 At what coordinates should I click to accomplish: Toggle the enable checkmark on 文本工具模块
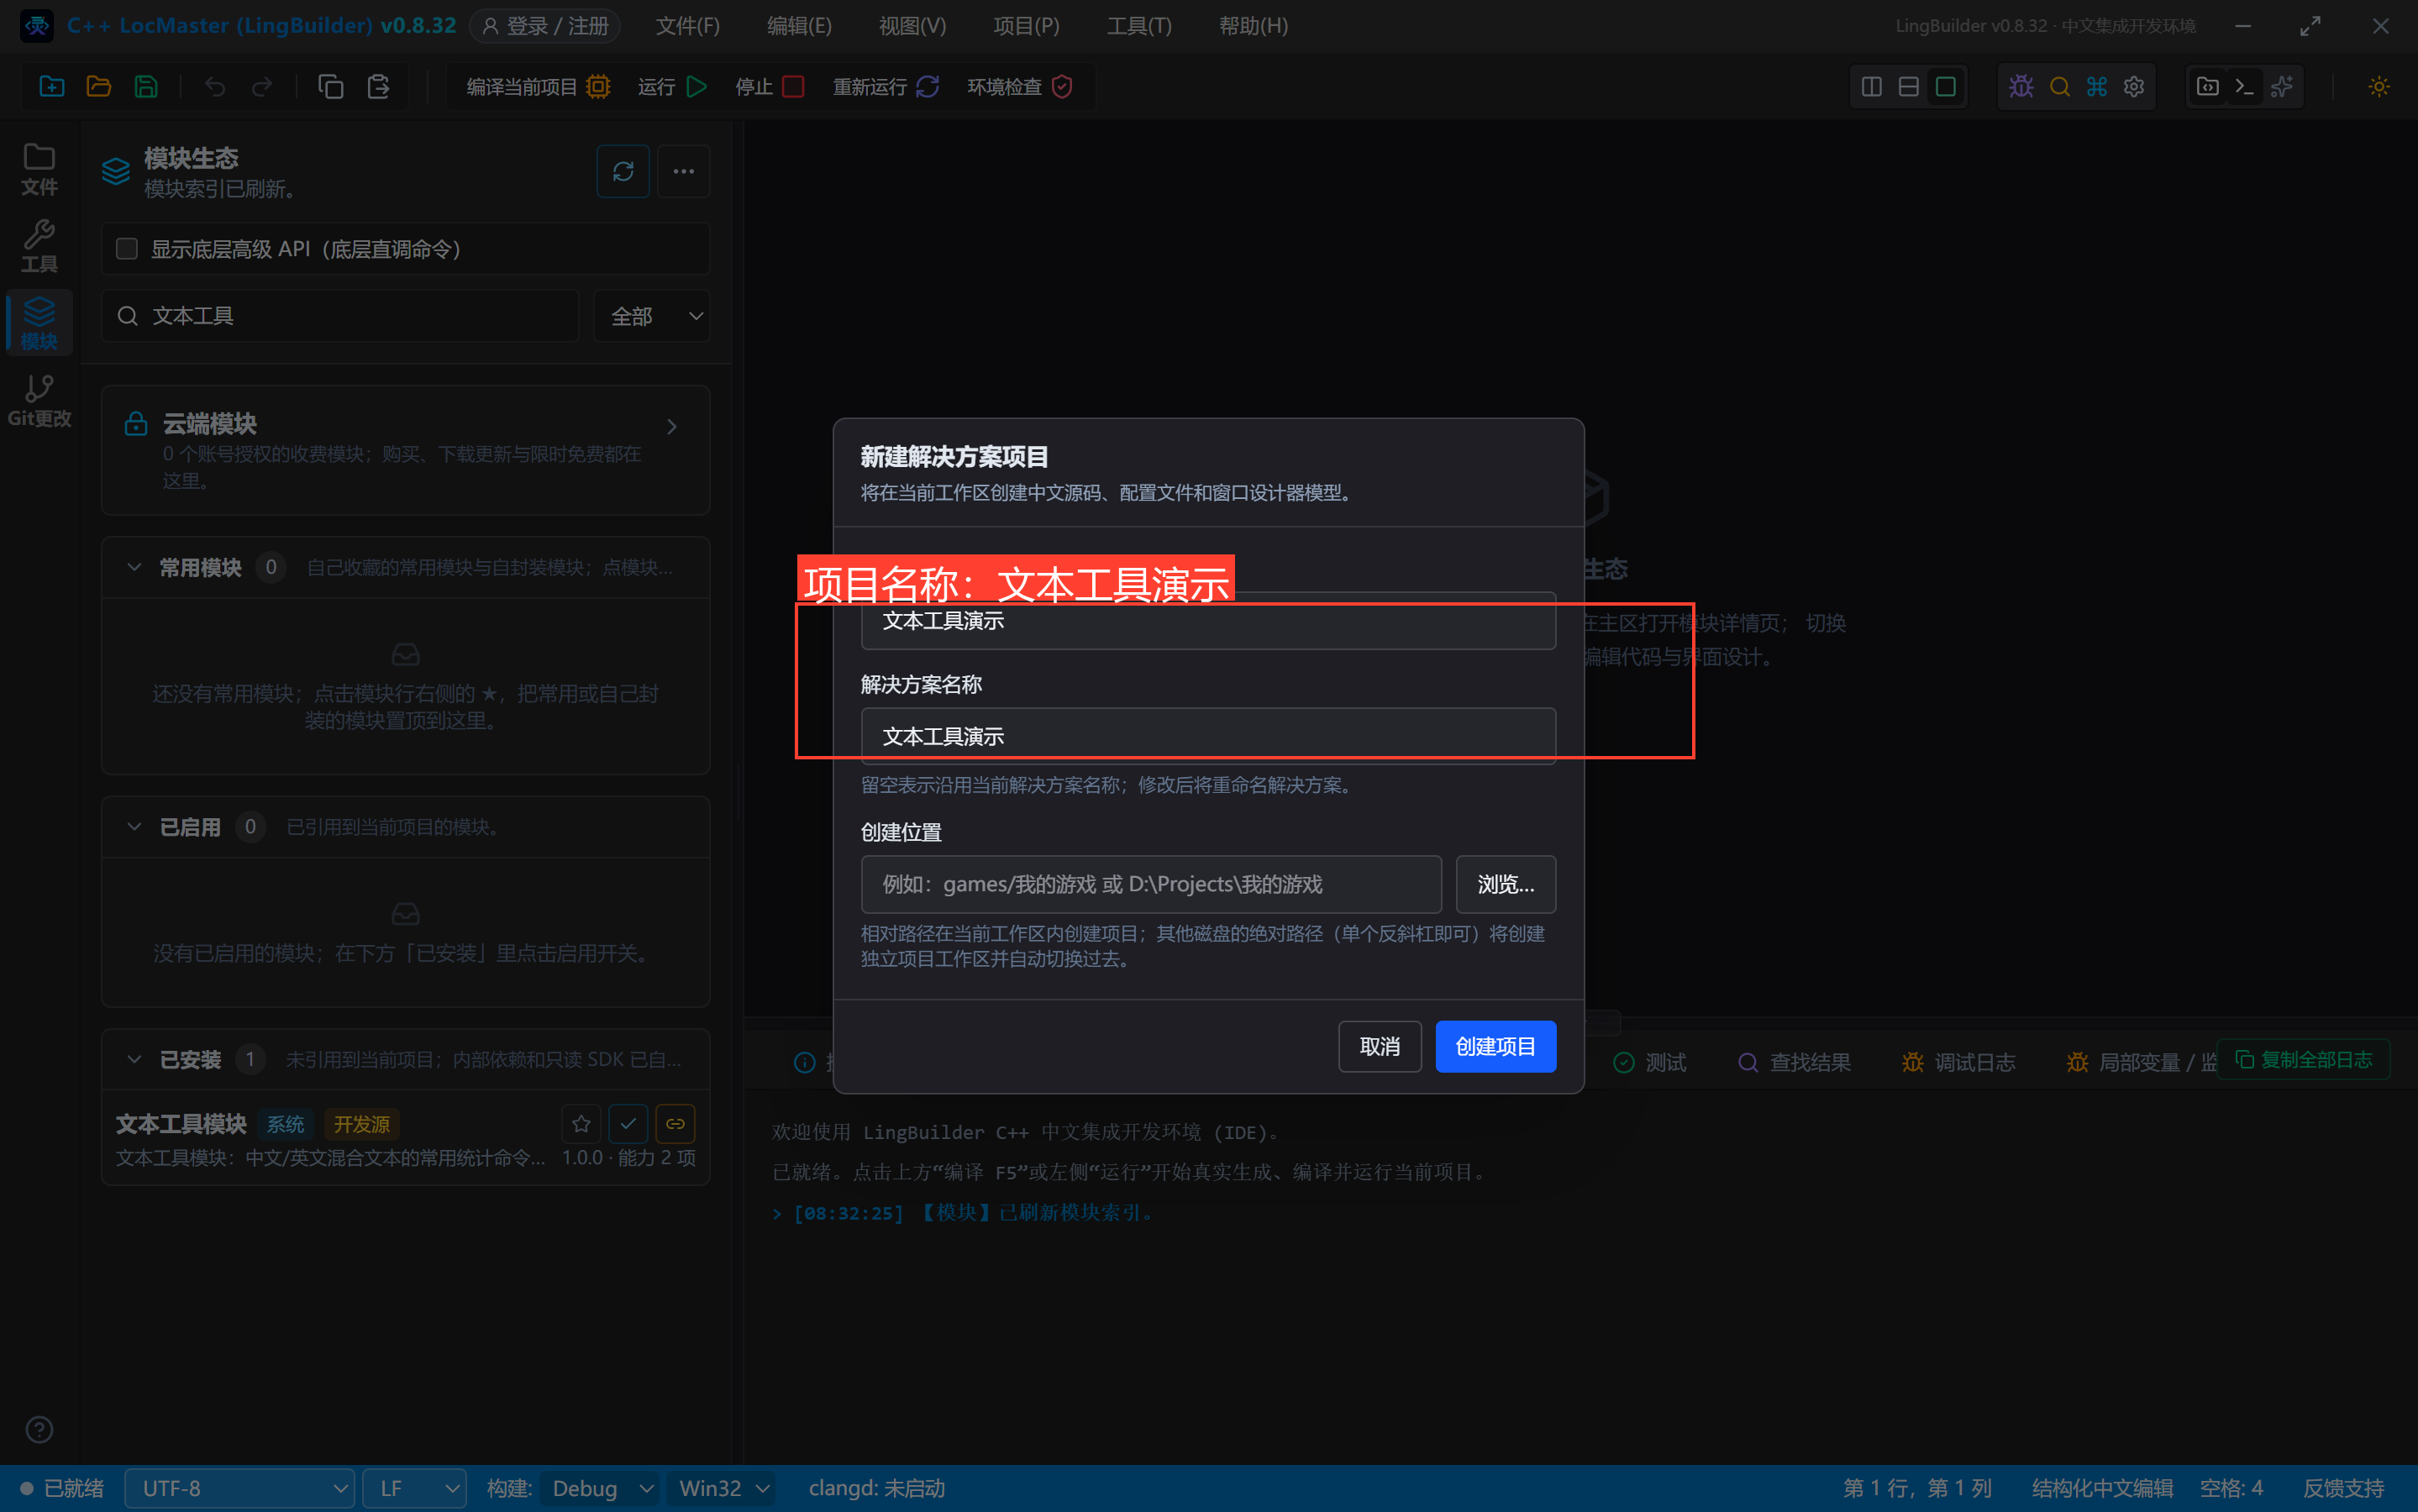pos(628,1124)
